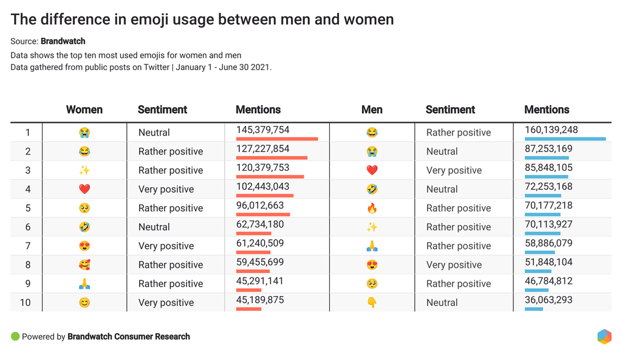Select the sparkles emoji in Women row 3
The width and height of the screenshot is (622, 357).
pyautogui.click(x=84, y=170)
